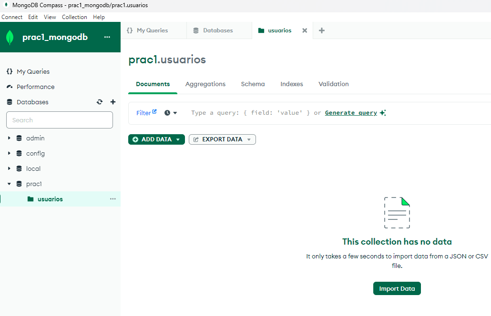Open the recent queries history dropdown

click(x=171, y=113)
